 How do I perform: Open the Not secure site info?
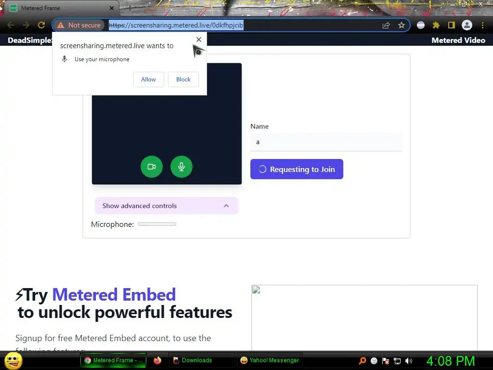[x=79, y=25]
